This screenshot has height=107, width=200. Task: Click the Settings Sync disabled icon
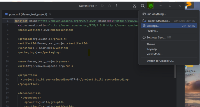coord(144,37)
